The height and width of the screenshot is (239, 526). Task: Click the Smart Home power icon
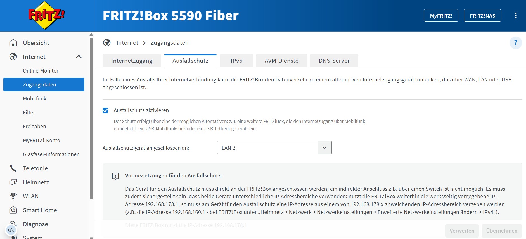13,210
